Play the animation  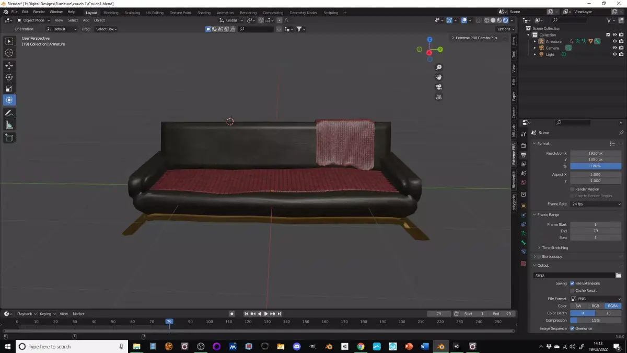point(266,314)
